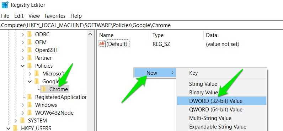Select the WOW6432Node key label
Screen dimensions: 283x131
(x=54, y=113)
